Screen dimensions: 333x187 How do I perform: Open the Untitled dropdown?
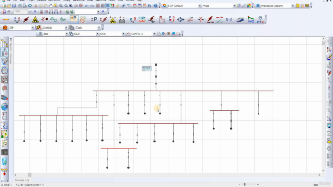tap(66, 28)
